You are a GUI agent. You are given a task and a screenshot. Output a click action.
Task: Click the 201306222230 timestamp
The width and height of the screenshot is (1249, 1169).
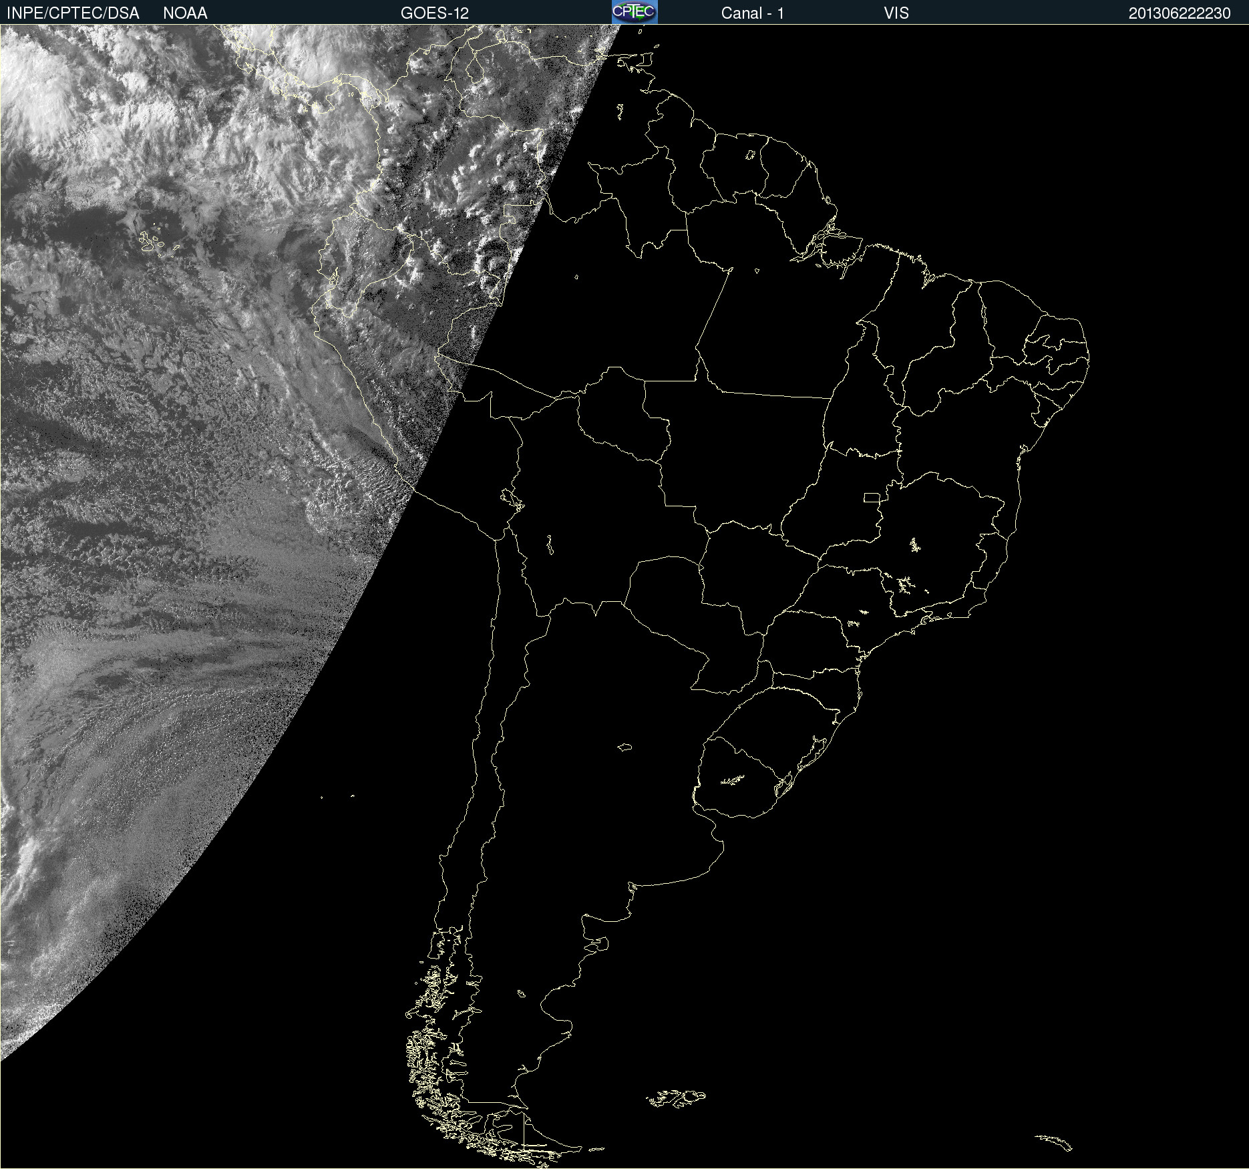click(1180, 13)
